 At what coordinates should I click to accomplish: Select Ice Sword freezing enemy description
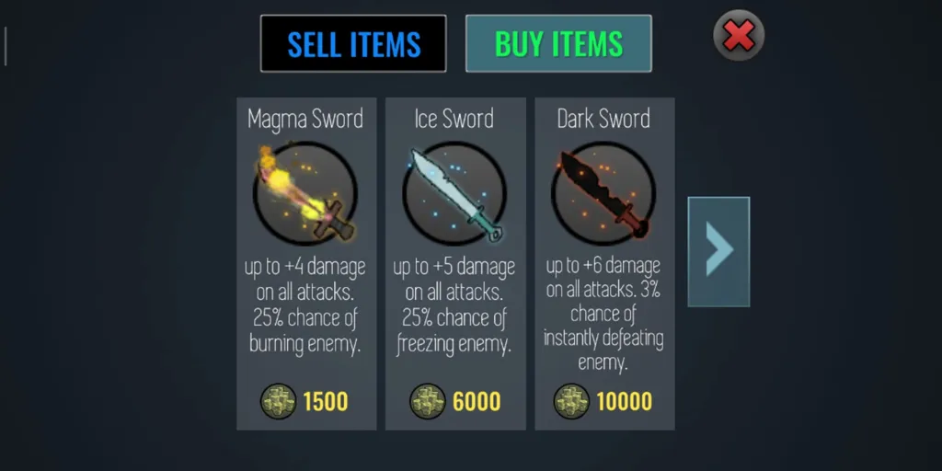coord(454,305)
